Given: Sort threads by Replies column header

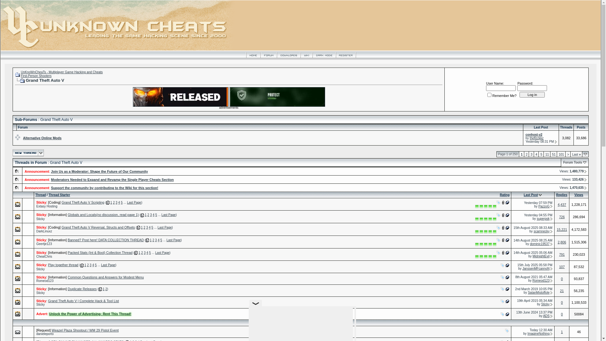Looking at the screenshot, I should tap(562, 195).
